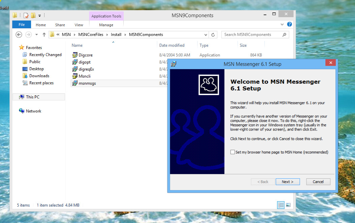Click the Back arrow in Explorer

click(19, 35)
